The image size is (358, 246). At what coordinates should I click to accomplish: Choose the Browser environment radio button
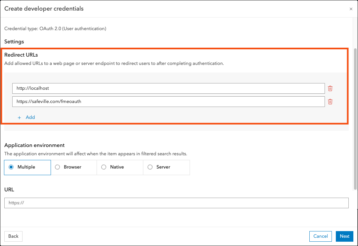pos(57,167)
